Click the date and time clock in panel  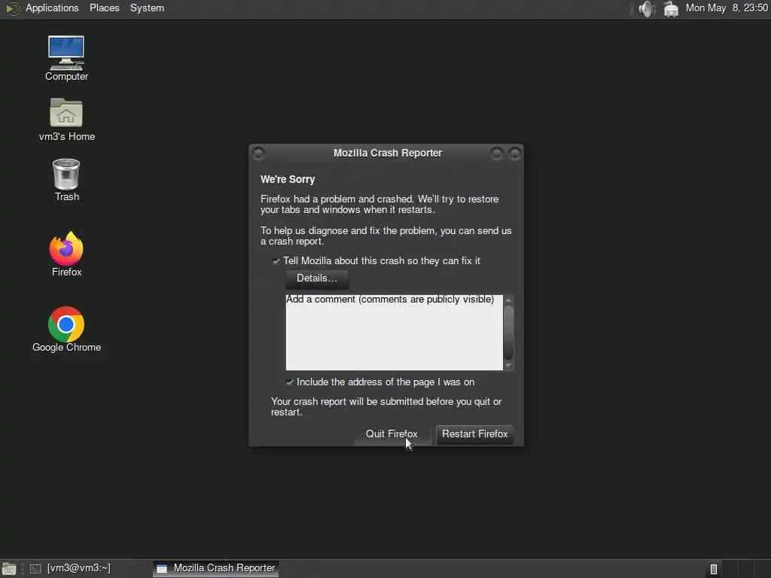click(x=727, y=8)
